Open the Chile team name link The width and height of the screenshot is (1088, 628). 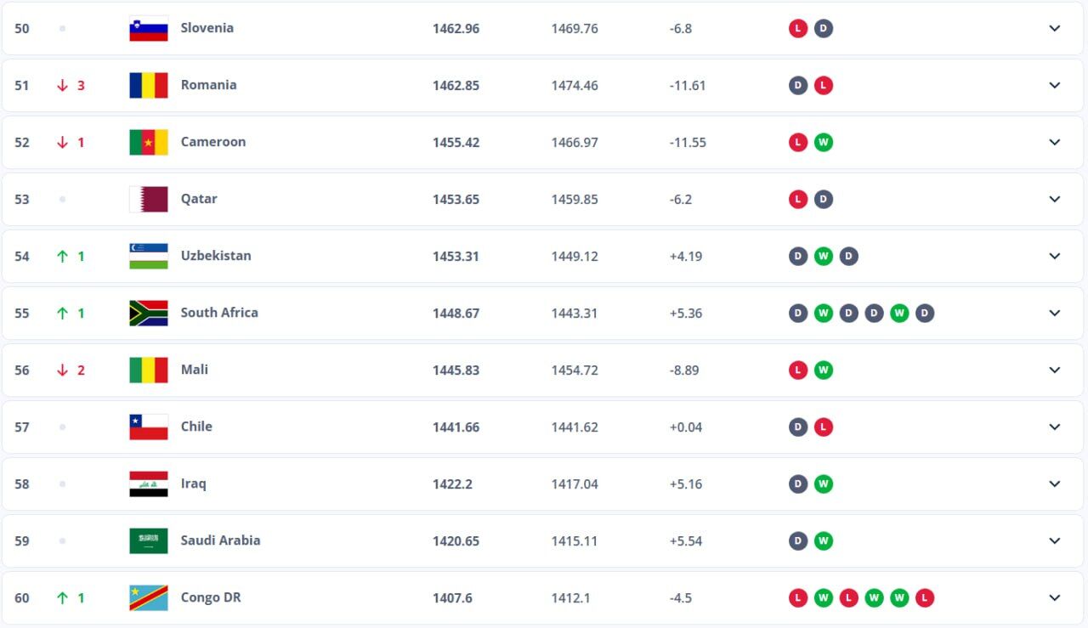(x=196, y=426)
